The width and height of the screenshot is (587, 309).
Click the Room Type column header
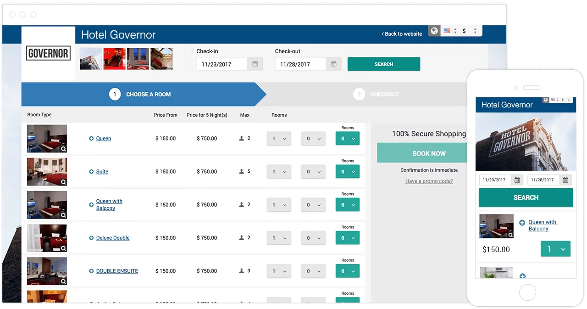pyautogui.click(x=39, y=115)
